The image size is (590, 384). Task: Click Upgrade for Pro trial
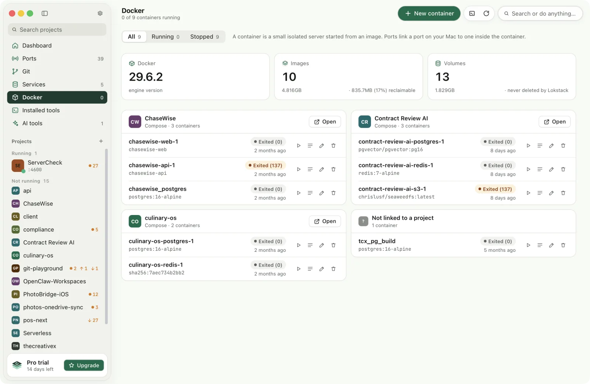click(x=84, y=365)
